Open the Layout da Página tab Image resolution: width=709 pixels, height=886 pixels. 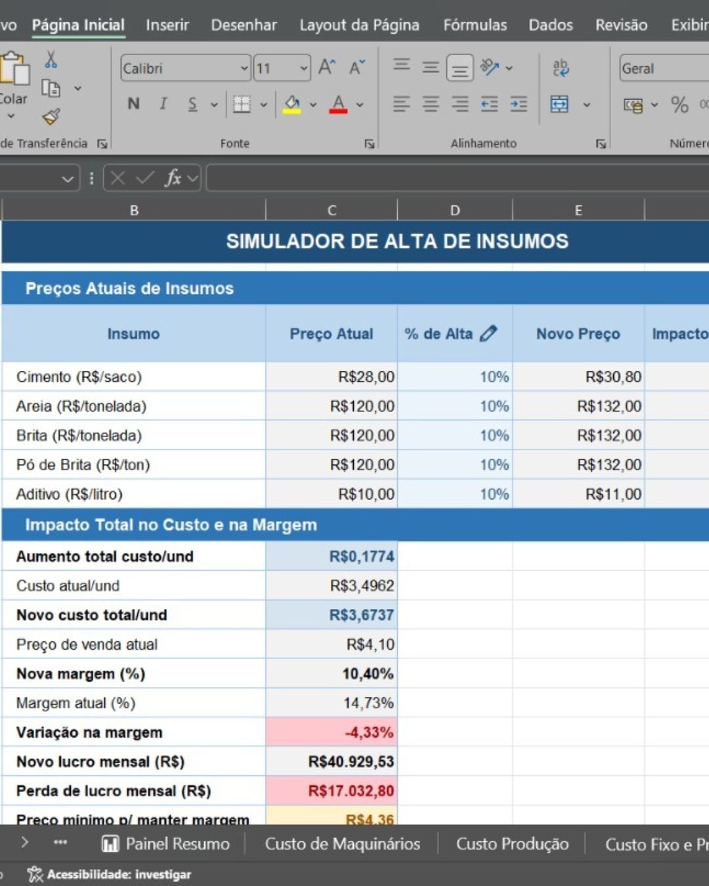(x=359, y=25)
